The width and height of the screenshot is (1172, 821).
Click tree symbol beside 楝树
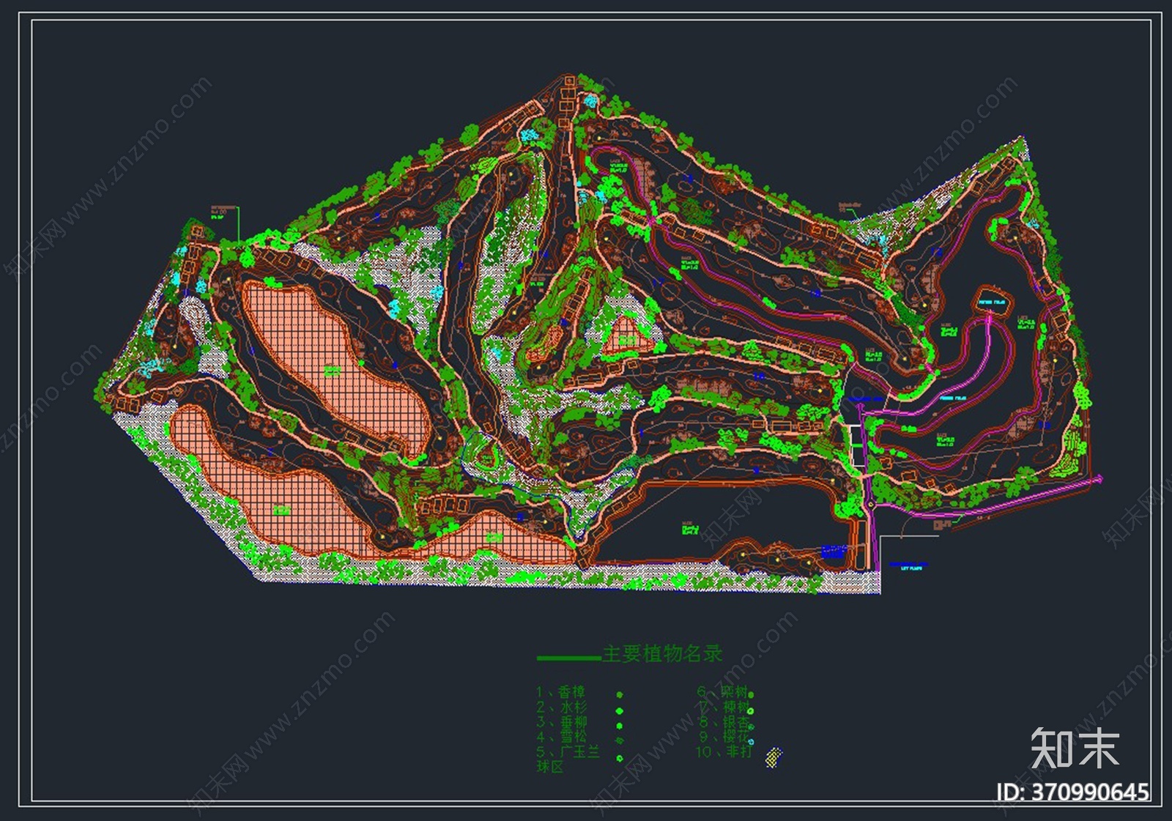(x=751, y=710)
